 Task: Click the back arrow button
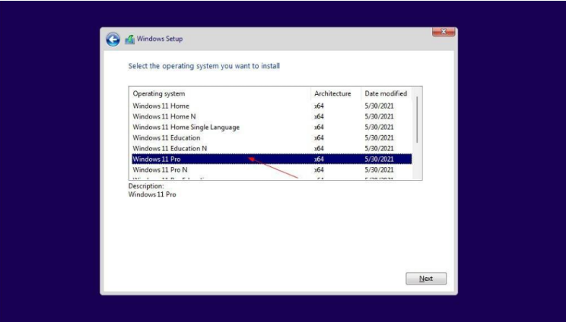[113, 39]
